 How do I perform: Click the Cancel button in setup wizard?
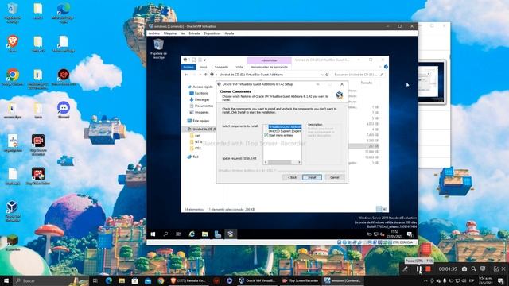(x=334, y=177)
